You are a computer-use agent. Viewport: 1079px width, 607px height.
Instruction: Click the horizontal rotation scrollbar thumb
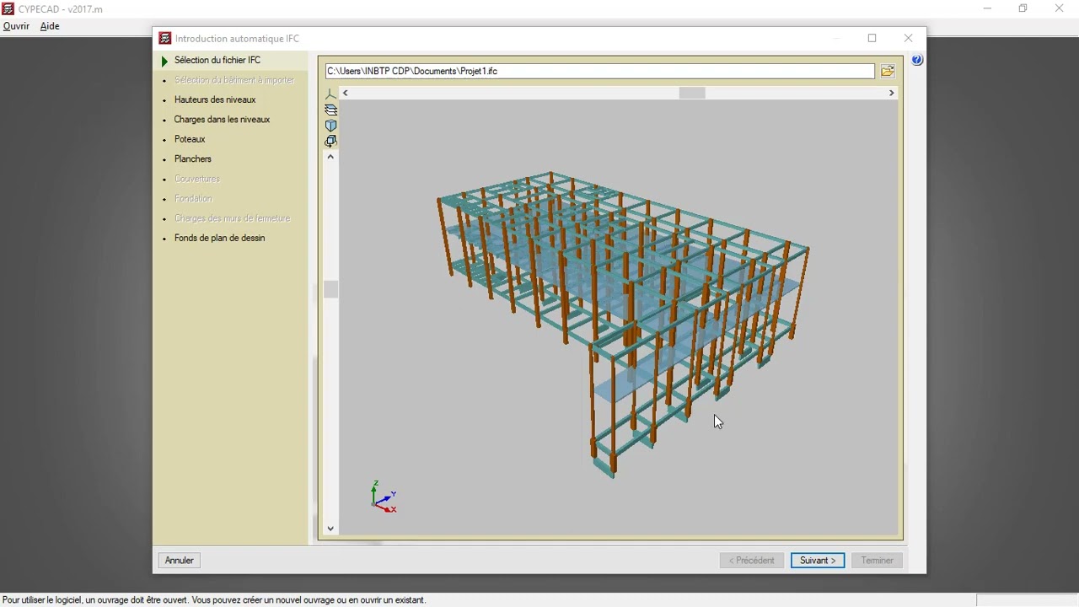692,93
